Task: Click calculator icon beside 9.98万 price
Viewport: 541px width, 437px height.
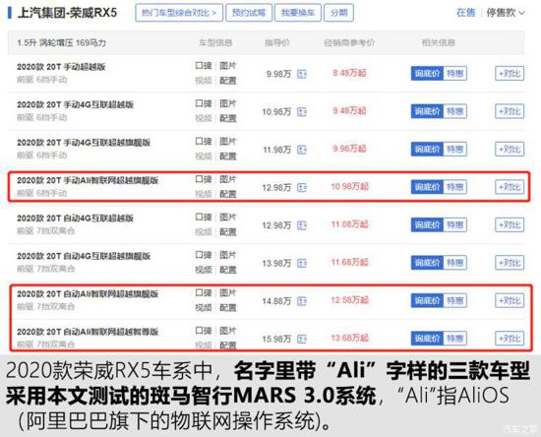Action: (302, 74)
